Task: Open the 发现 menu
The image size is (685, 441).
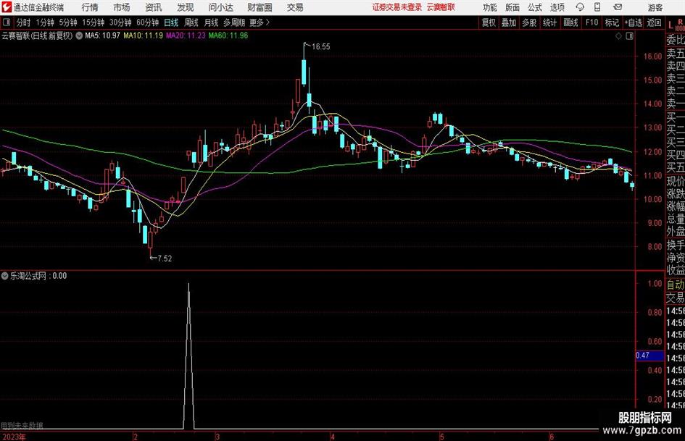Action: (186, 7)
